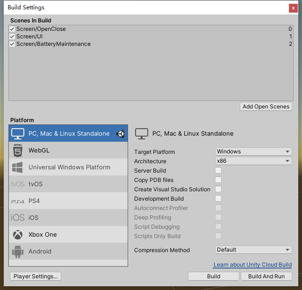The image size is (302, 290).
Task: Click the PS4 logo icon
Action: coord(18,202)
